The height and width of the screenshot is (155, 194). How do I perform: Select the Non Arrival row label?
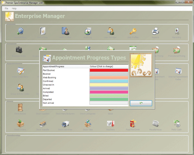point(48,103)
